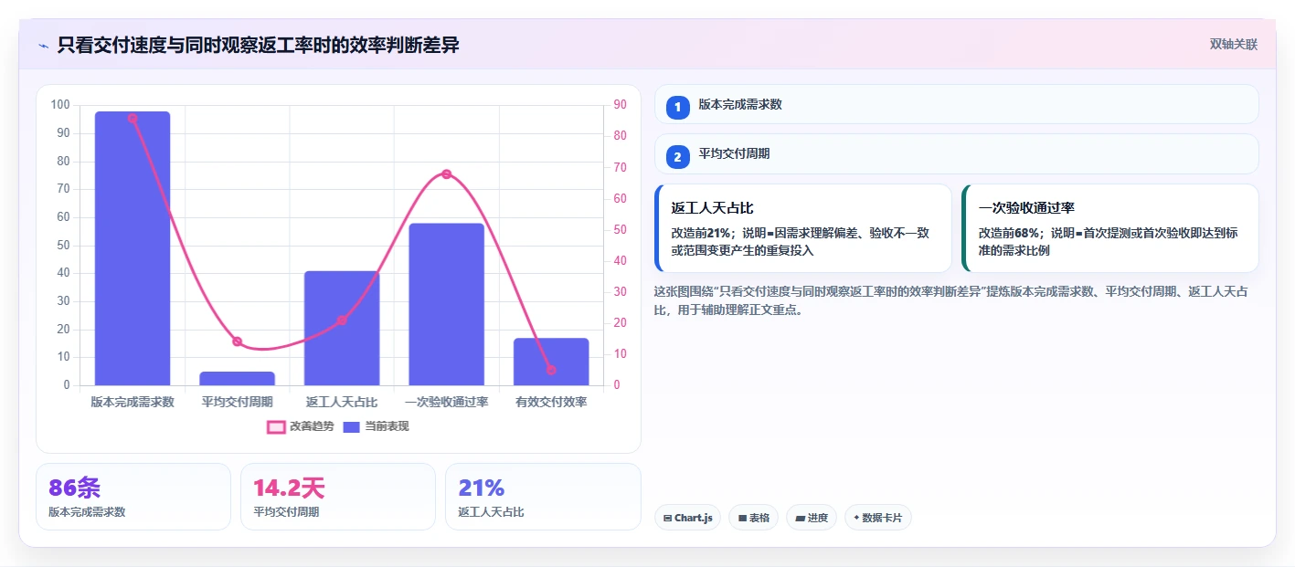Image resolution: width=1295 pixels, height=567 pixels.
Task: Click the 版本完成需求数 x-axis label
Action: (133, 402)
